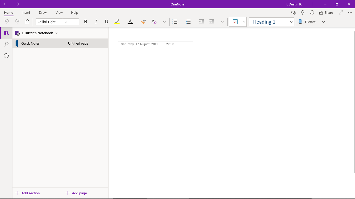Click Add section
Image resolution: width=355 pixels, height=199 pixels.
point(28,193)
